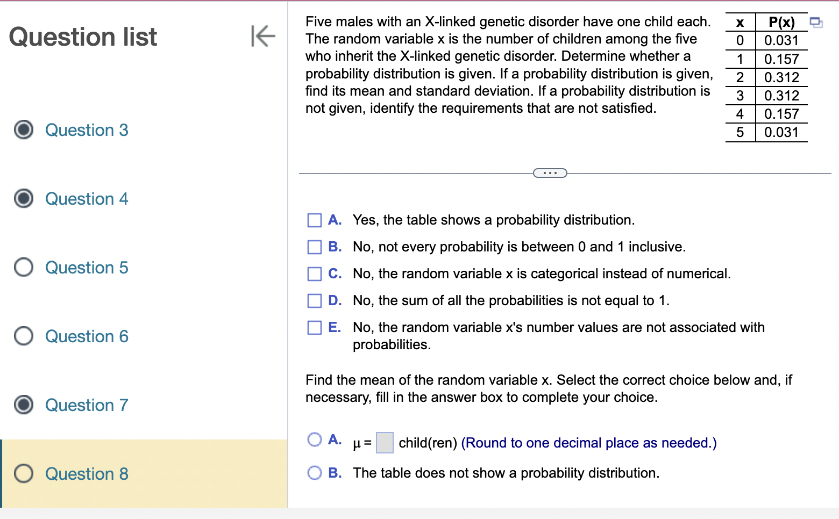Check choice A, the table shows a probability distribution
The image size is (839, 519).
pyautogui.click(x=315, y=220)
